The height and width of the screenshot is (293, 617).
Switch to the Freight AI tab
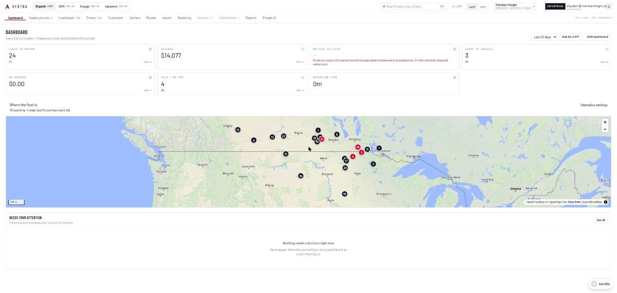(x=269, y=18)
